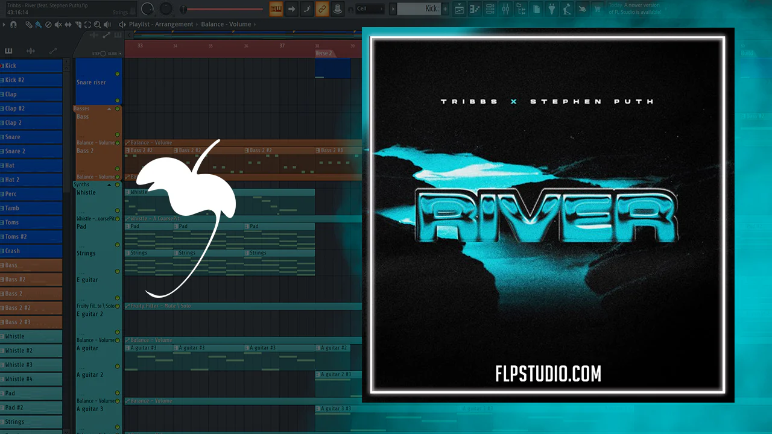Viewport: 772px width, 434px height.
Task: Open the Piano roll view icon
Action: 475,8
